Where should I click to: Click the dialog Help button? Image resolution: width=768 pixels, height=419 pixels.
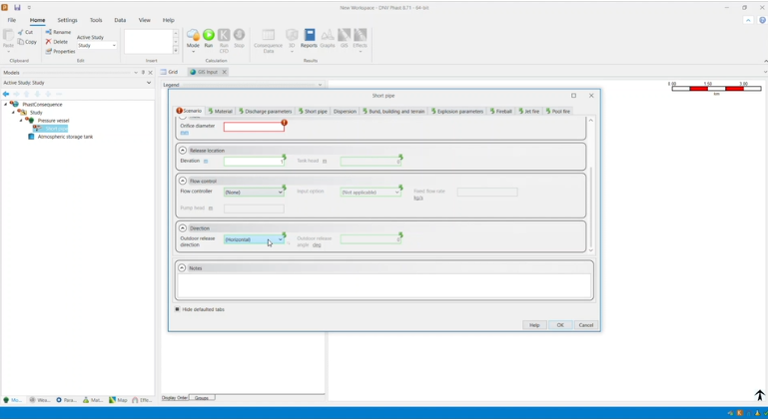(x=534, y=325)
